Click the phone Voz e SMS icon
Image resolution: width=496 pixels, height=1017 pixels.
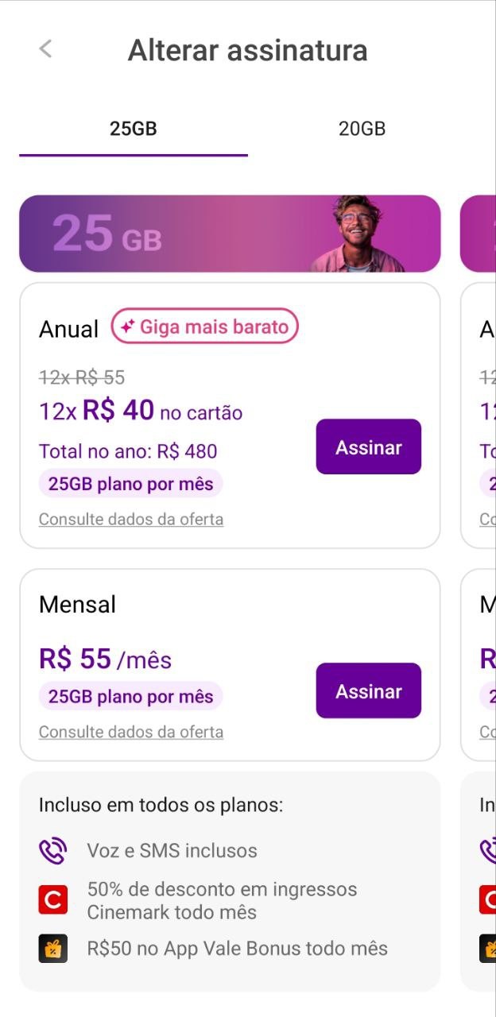[x=53, y=851]
